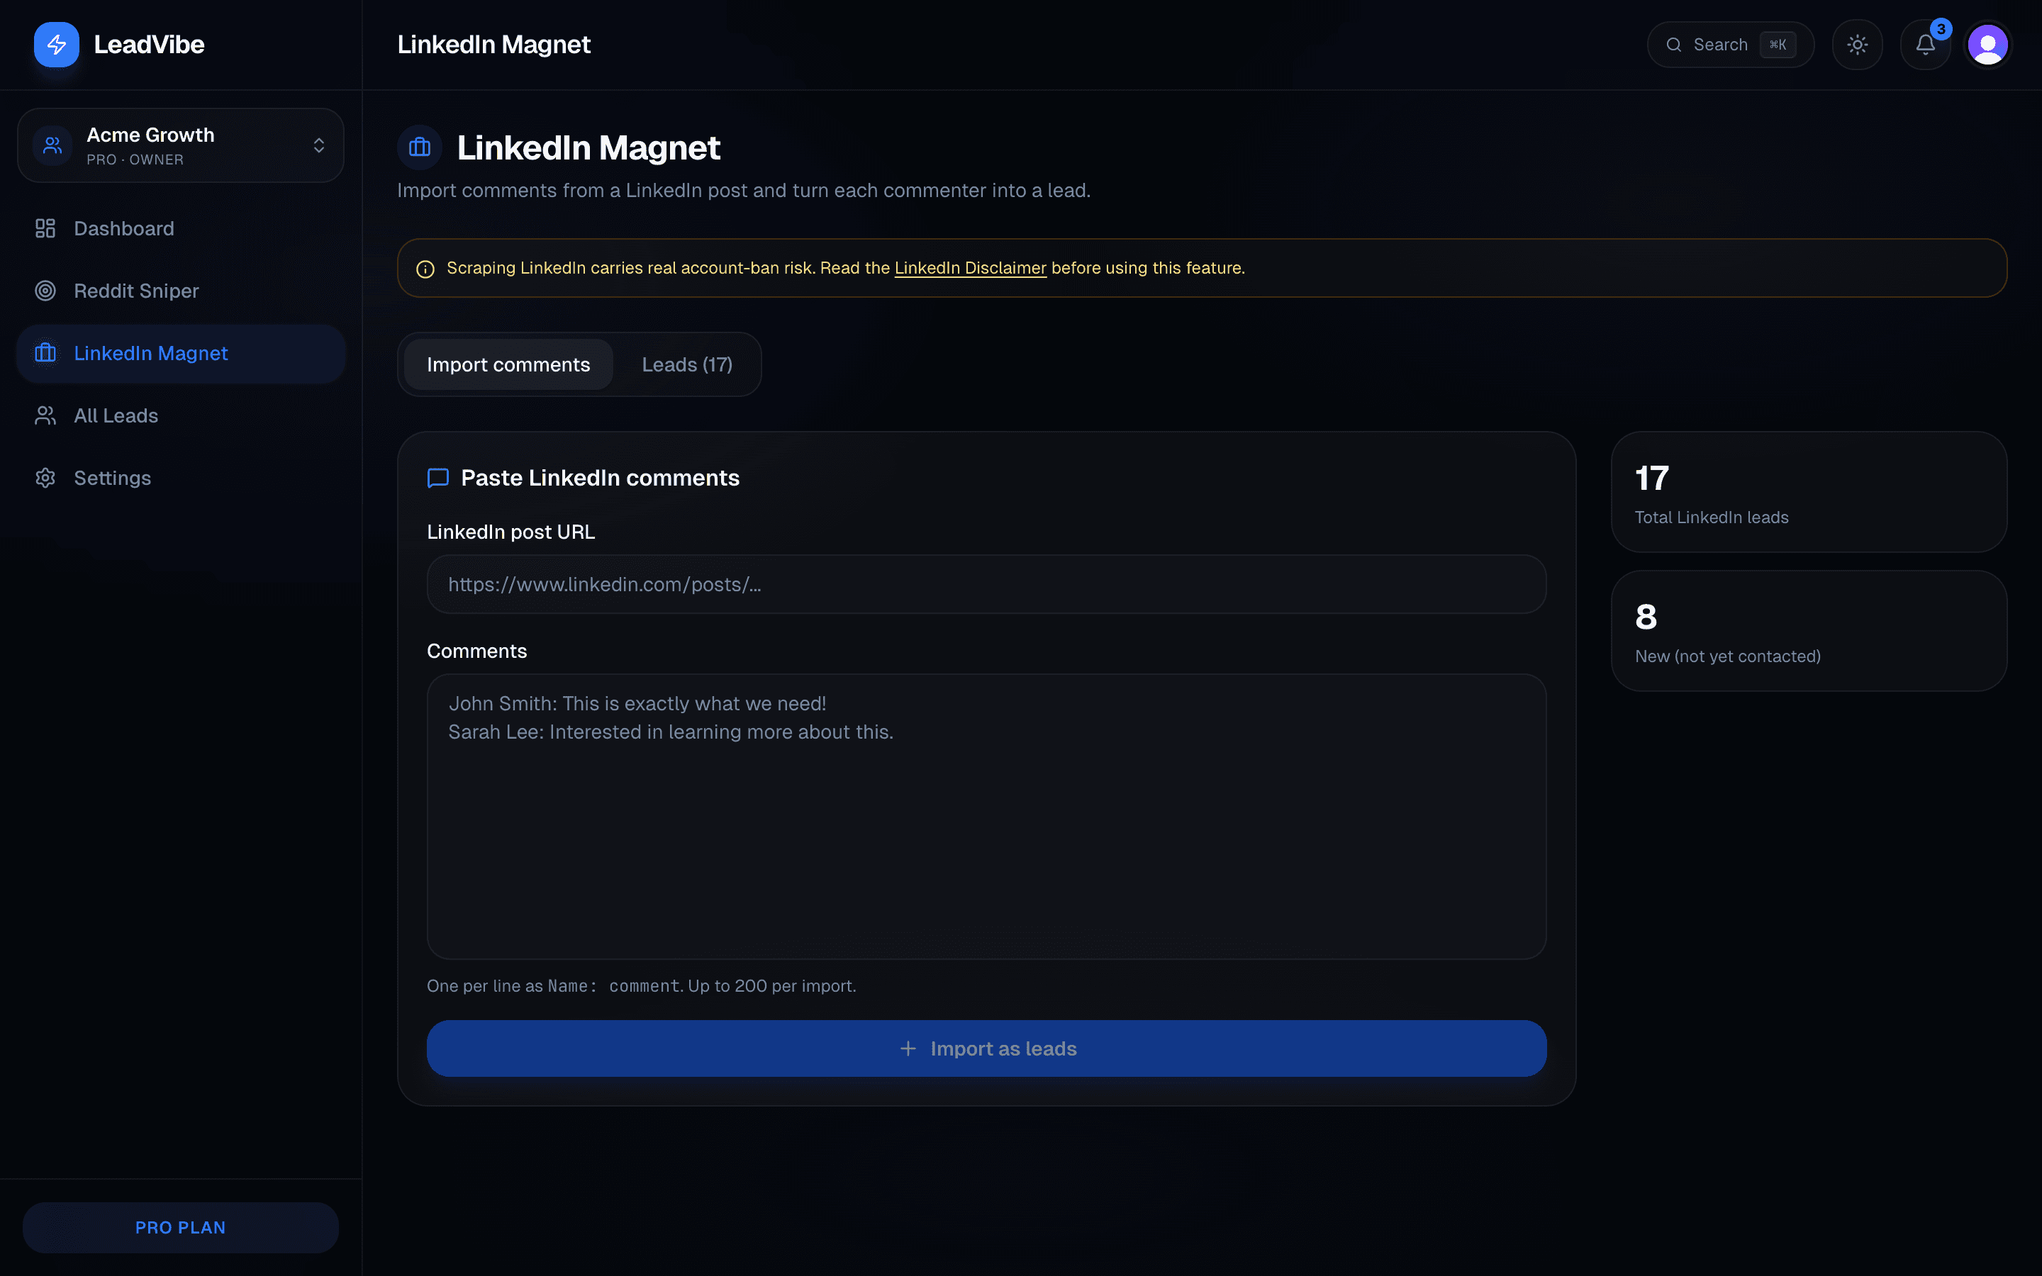Click the 'Import comments from a LinkedIn post' description

743,191
